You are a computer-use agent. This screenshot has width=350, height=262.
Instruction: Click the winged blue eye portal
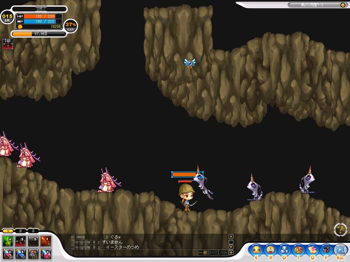coord(190,63)
